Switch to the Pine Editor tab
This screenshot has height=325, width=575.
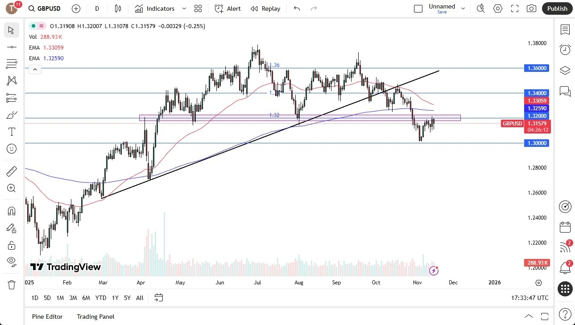[47, 317]
